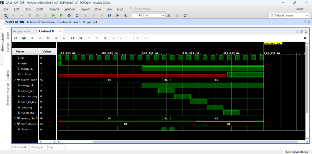Click the green Add Marker icon
This screenshot has height=154, width=312.
click(x=105, y=38)
